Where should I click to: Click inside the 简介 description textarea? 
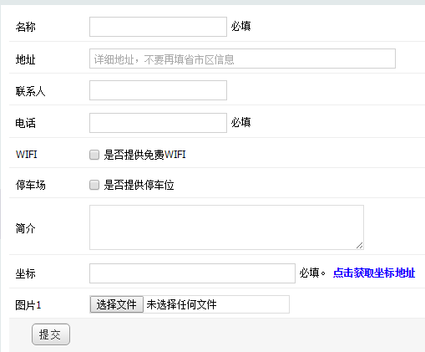pos(226,227)
